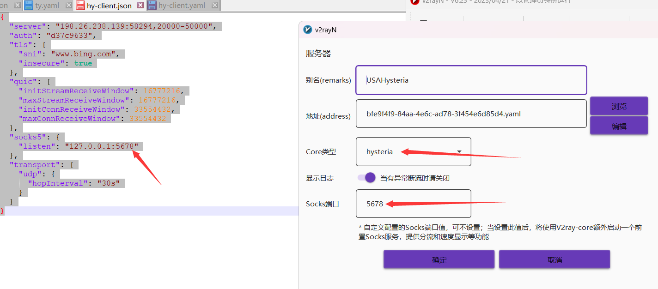Click the 编辑 edit button
Viewport: 658px width, 289px height.
619,126
